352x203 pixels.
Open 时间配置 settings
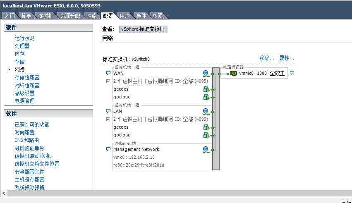(x=24, y=132)
